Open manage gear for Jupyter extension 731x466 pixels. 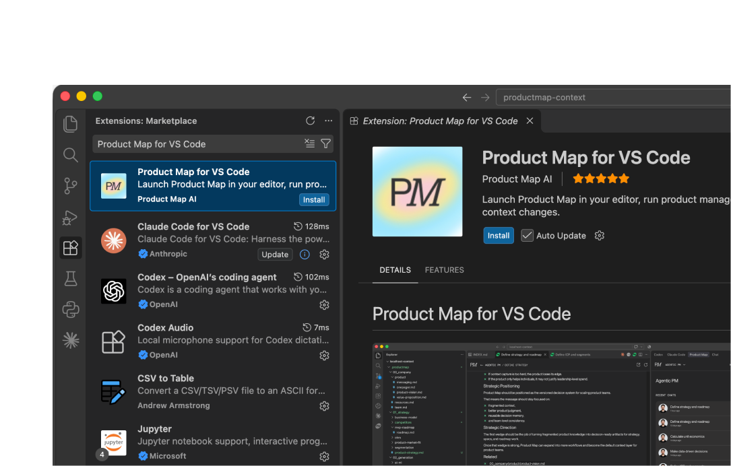(x=325, y=456)
